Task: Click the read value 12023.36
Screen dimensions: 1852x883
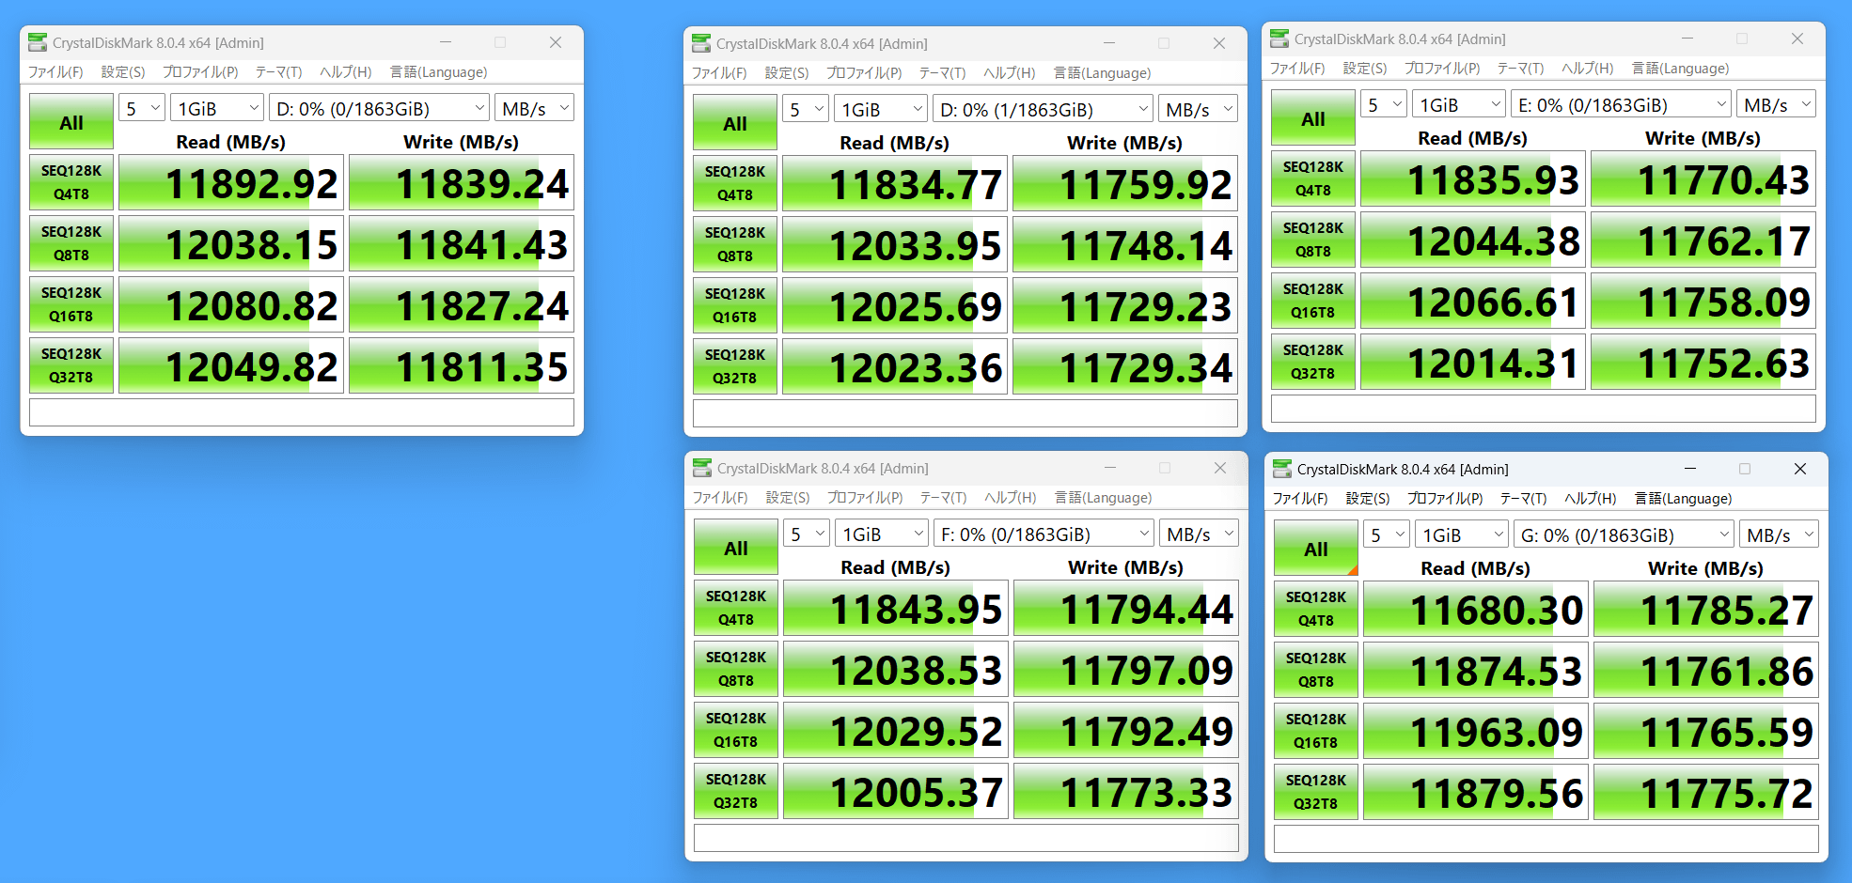Action: coord(894,366)
